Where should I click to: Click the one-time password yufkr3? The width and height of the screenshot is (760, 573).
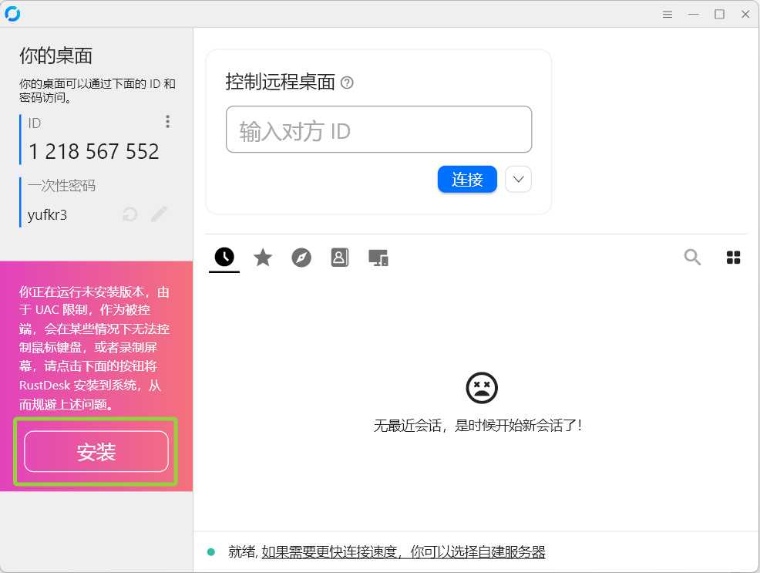(x=48, y=214)
